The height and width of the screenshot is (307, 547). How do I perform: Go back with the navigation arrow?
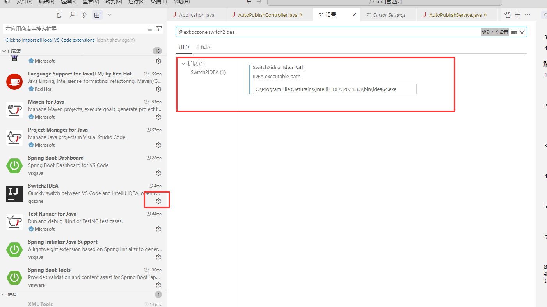249,2
